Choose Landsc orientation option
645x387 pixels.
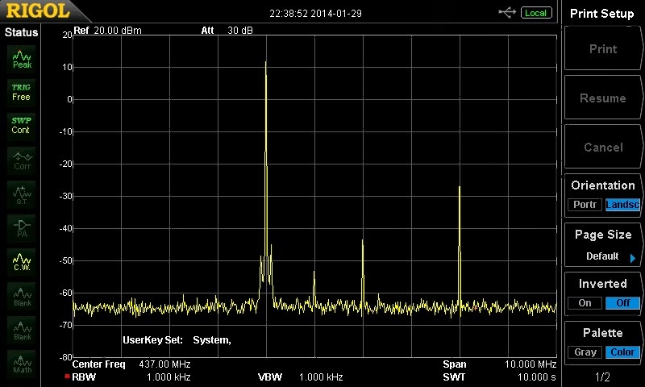point(622,205)
